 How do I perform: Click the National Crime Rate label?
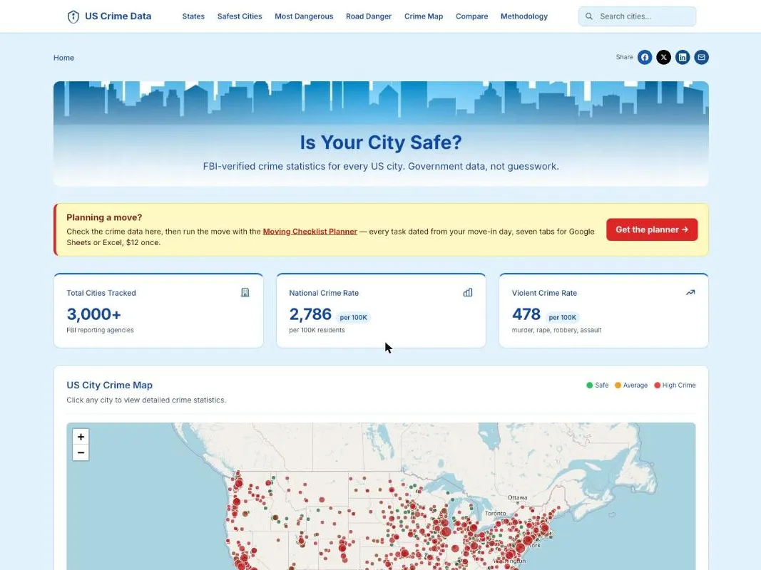(x=324, y=293)
